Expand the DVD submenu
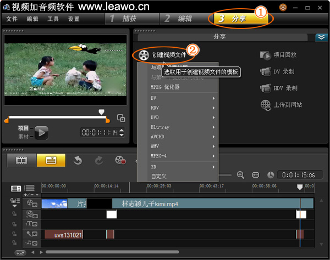Viewport: 330px width, 260px height. click(183, 117)
